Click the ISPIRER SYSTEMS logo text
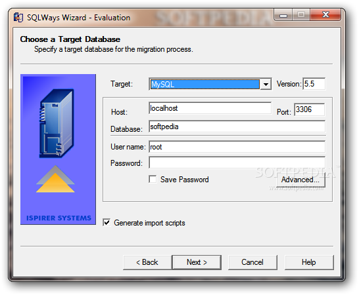Viewport: 359px width, 295px height. tap(59, 218)
